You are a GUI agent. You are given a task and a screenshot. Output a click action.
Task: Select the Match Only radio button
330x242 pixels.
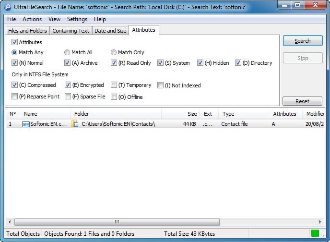114,52
